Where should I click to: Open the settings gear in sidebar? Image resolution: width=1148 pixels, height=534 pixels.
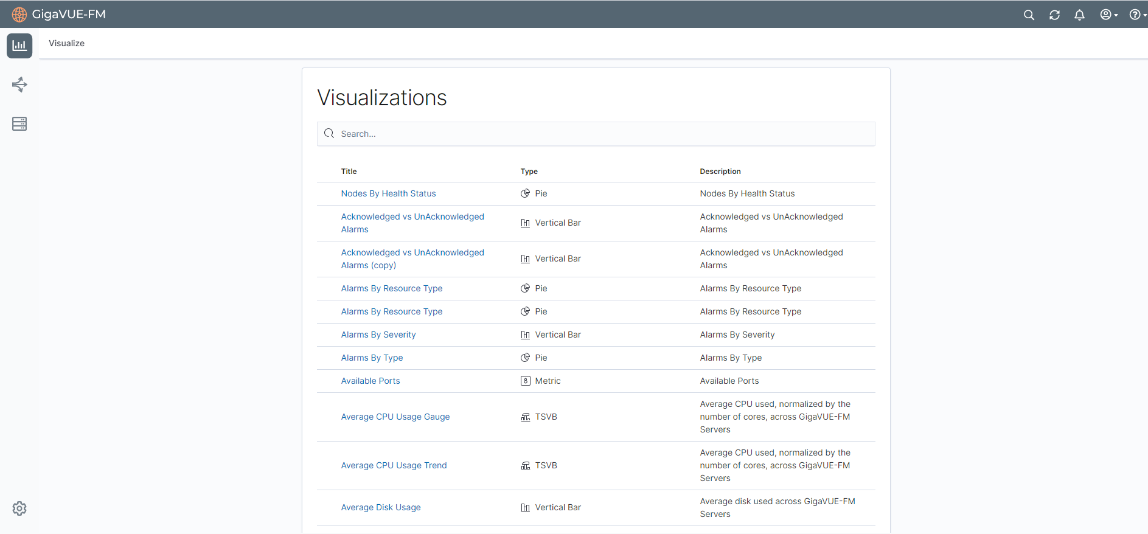tap(19, 508)
